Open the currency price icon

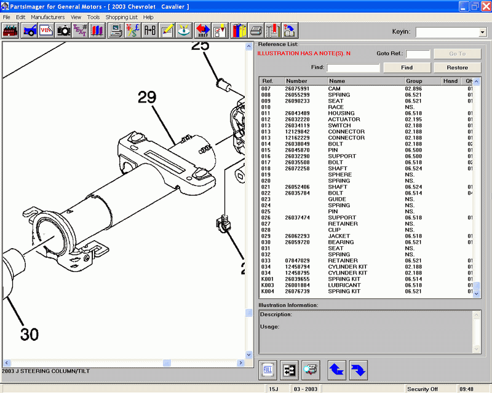[133, 31]
